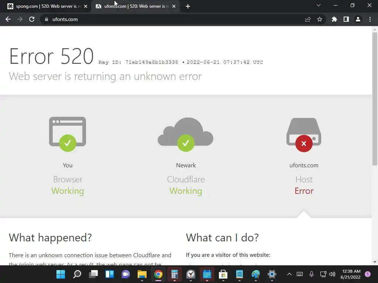The image size is (378, 283).
Task: Expand the tab search dropdown arrow
Action: tap(319, 5)
